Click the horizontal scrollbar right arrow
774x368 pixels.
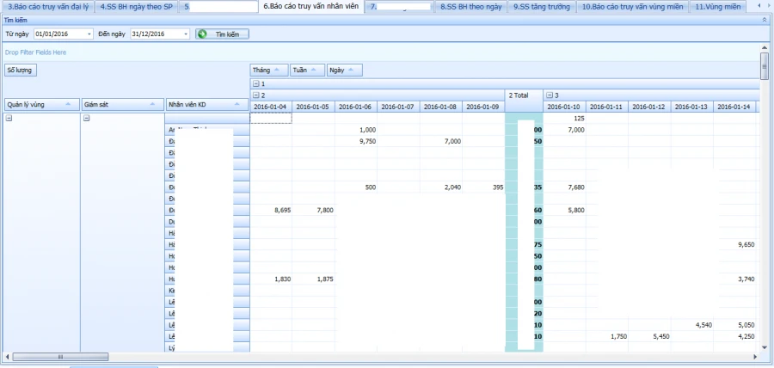[x=755, y=357]
